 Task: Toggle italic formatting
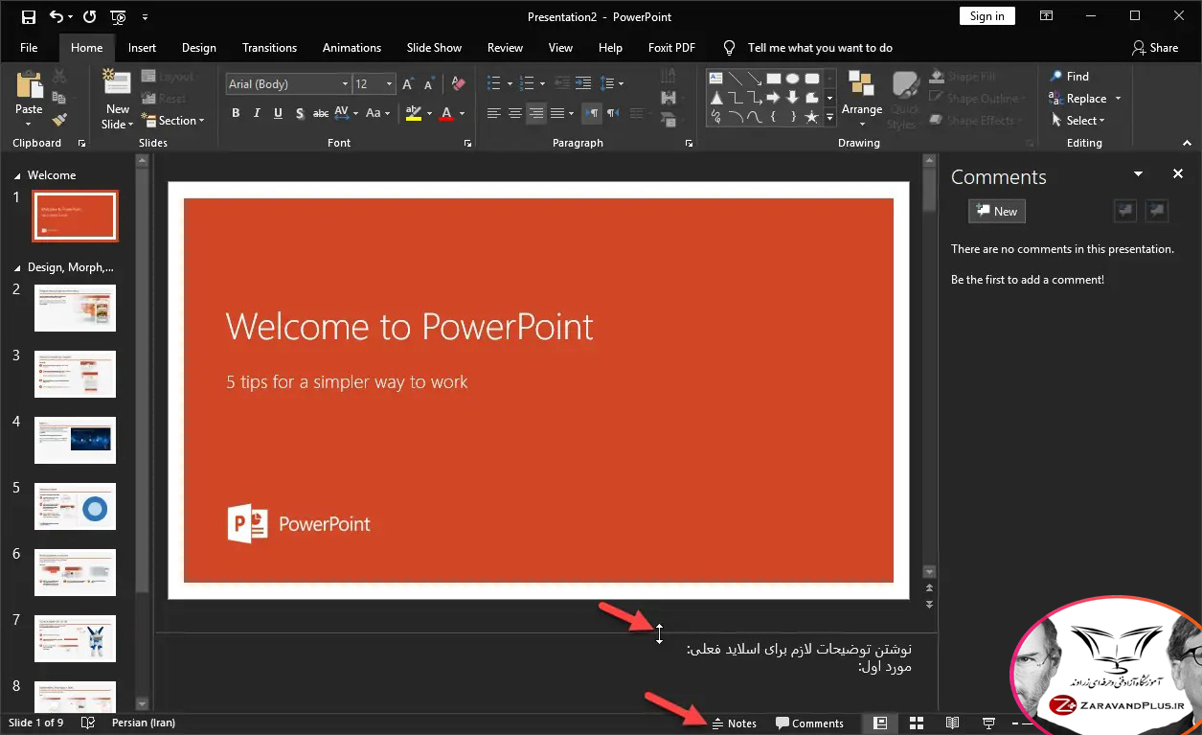pyautogui.click(x=257, y=113)
